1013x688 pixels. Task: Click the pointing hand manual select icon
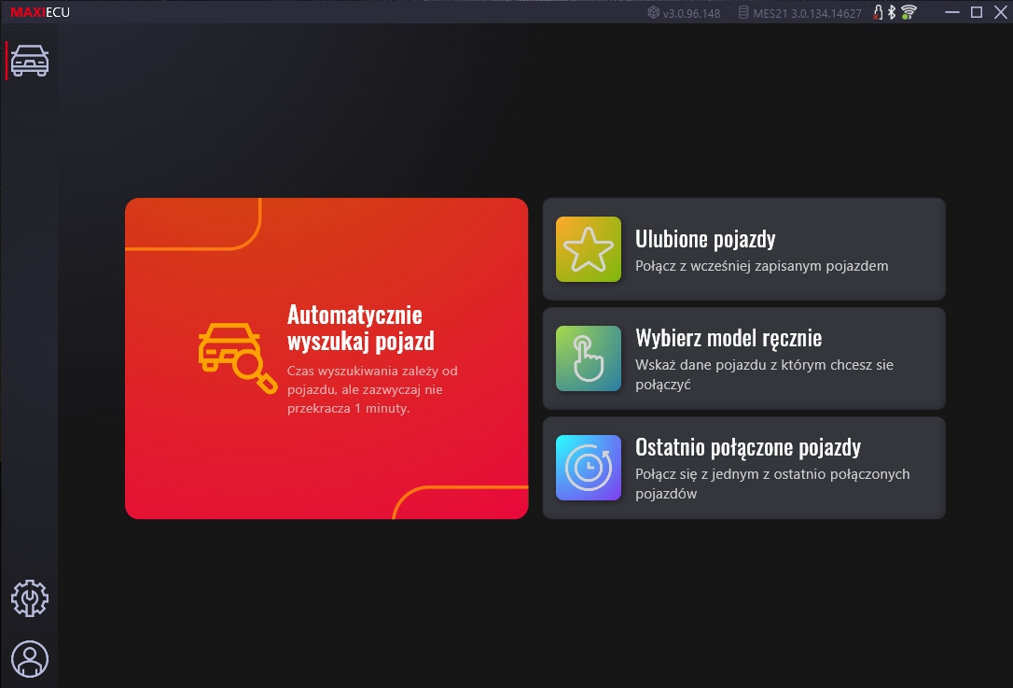(589, 358)
